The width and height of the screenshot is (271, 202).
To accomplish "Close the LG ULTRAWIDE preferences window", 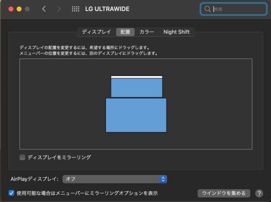I will (11, 9).
